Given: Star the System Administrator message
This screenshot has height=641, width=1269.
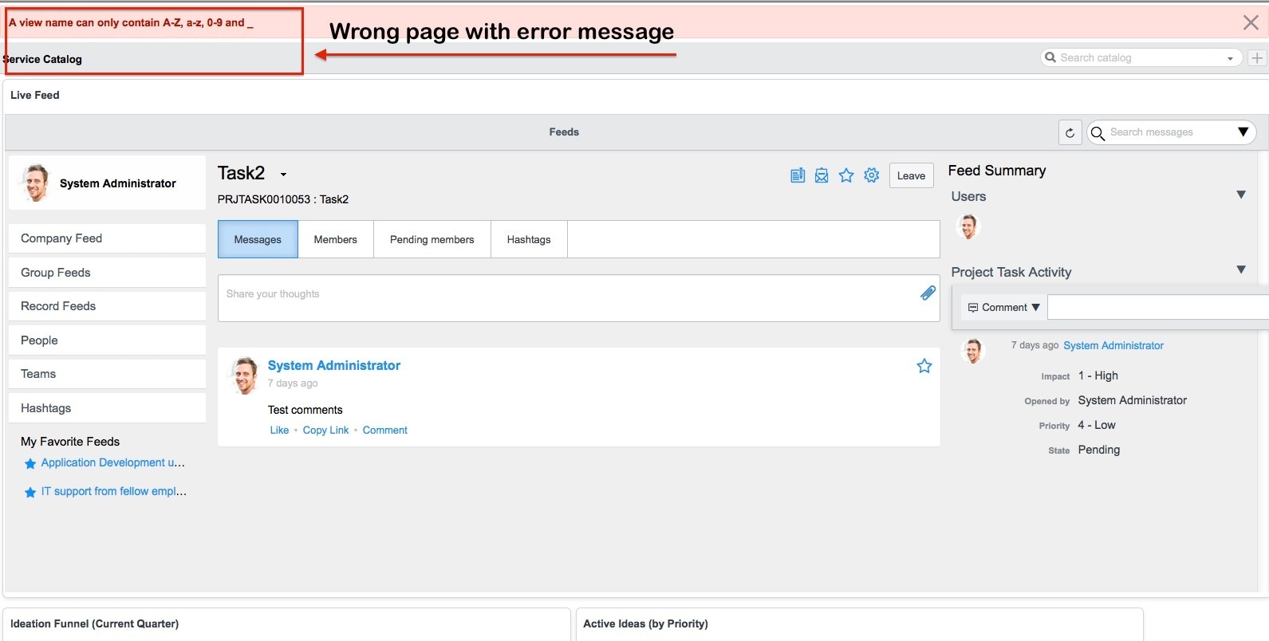Looking at the screenshot, I should pyautogui.click(x=924, y=366).
